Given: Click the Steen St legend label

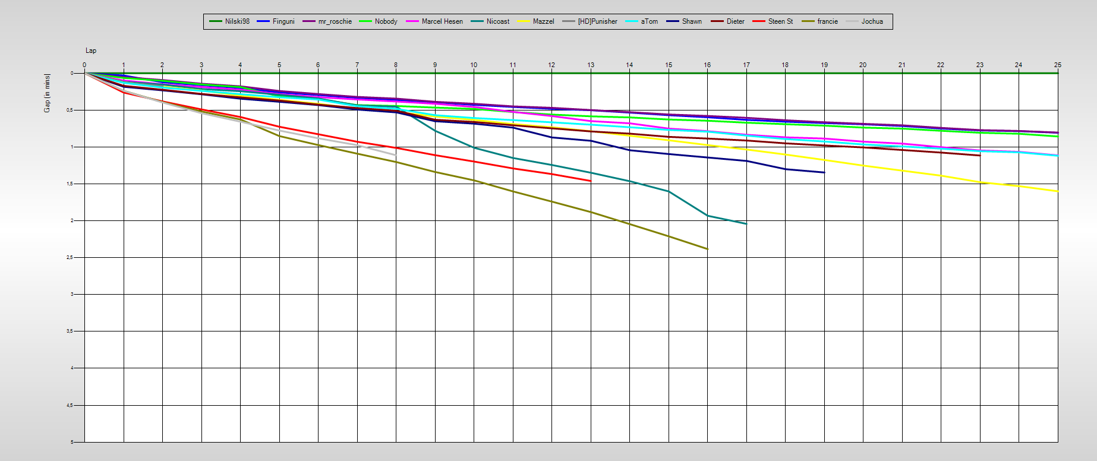Looking at the screenshot, I should coord(780,21).
